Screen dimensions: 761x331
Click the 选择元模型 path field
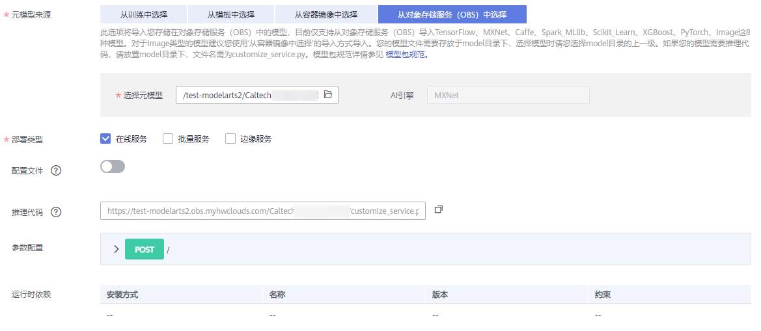click(256, 95)
